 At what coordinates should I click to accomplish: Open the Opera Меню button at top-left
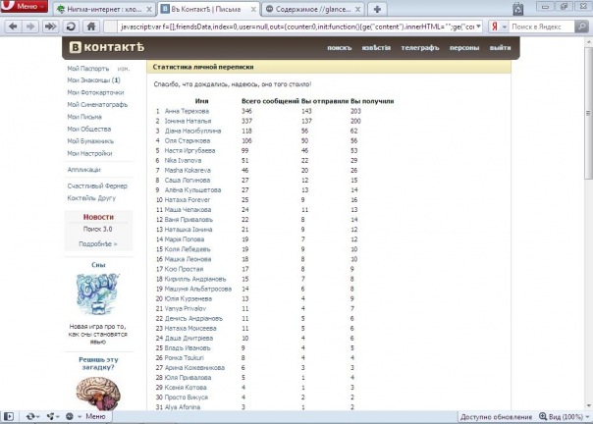[x=24, y=6]
